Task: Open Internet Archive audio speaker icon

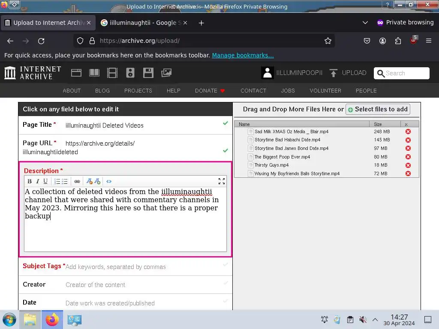Action: tap(130, 73)
